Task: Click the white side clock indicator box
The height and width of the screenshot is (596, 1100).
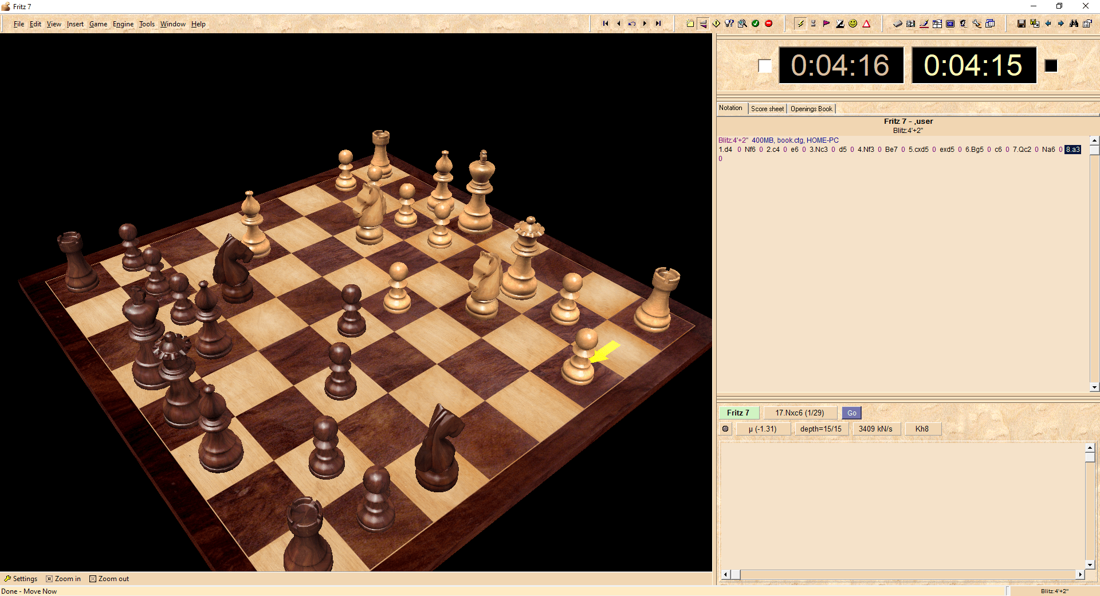Action: coord(765,66)
